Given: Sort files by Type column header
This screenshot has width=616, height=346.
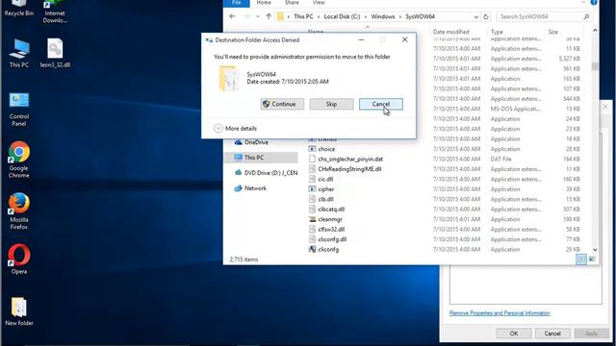Looking at the screenshot, I should [x=497, y=32].
